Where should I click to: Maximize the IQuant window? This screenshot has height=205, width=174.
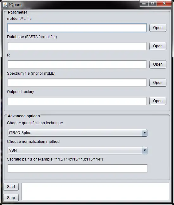pyautogui.click(x=152, y=3)
